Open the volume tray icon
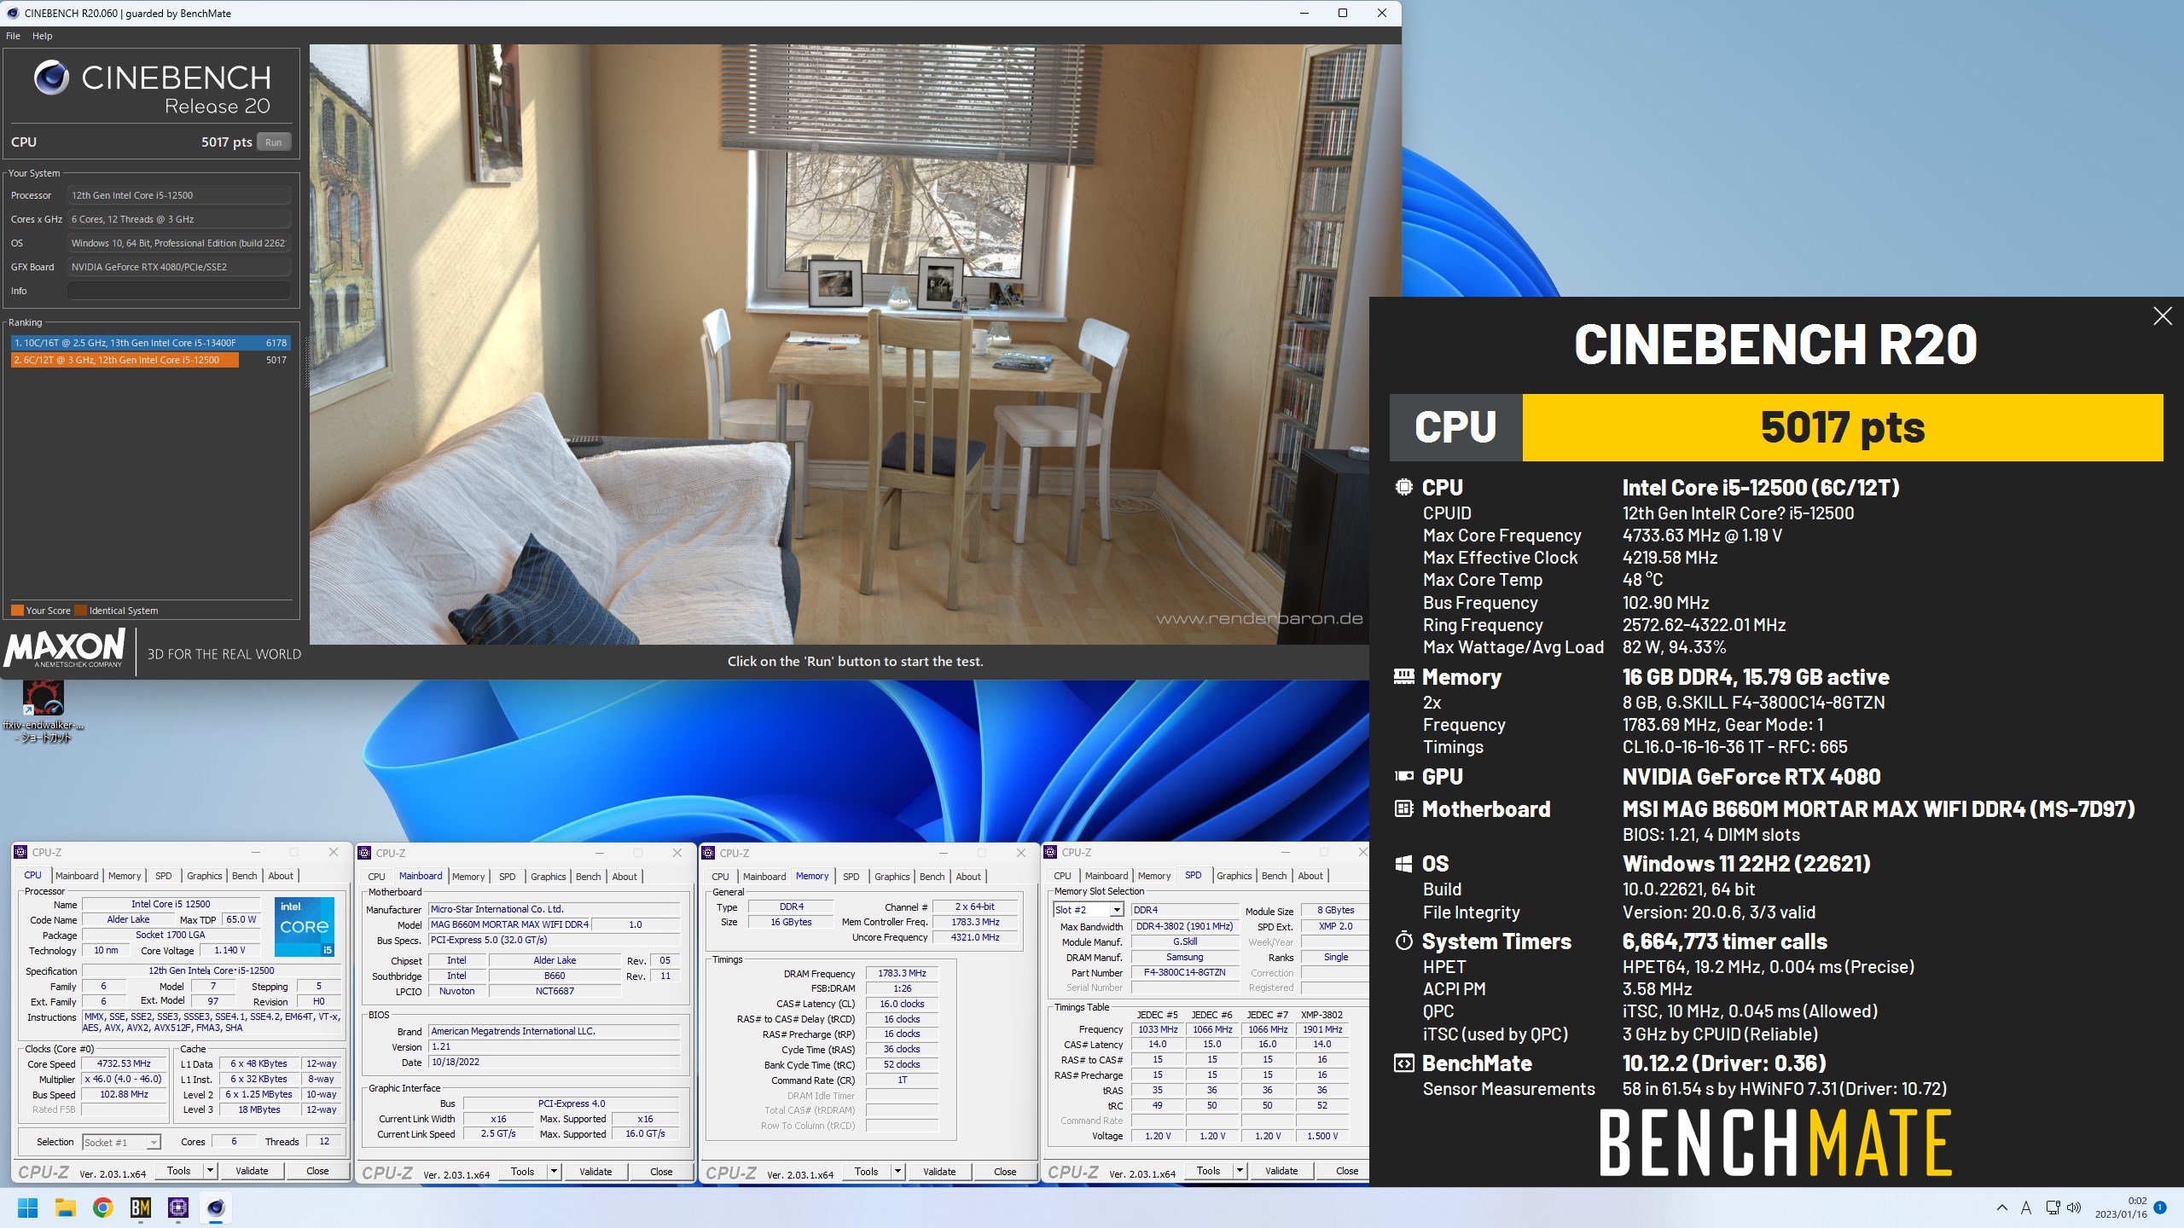The width and height of the screenshot is (2184, 1228). (2075, 1208)
